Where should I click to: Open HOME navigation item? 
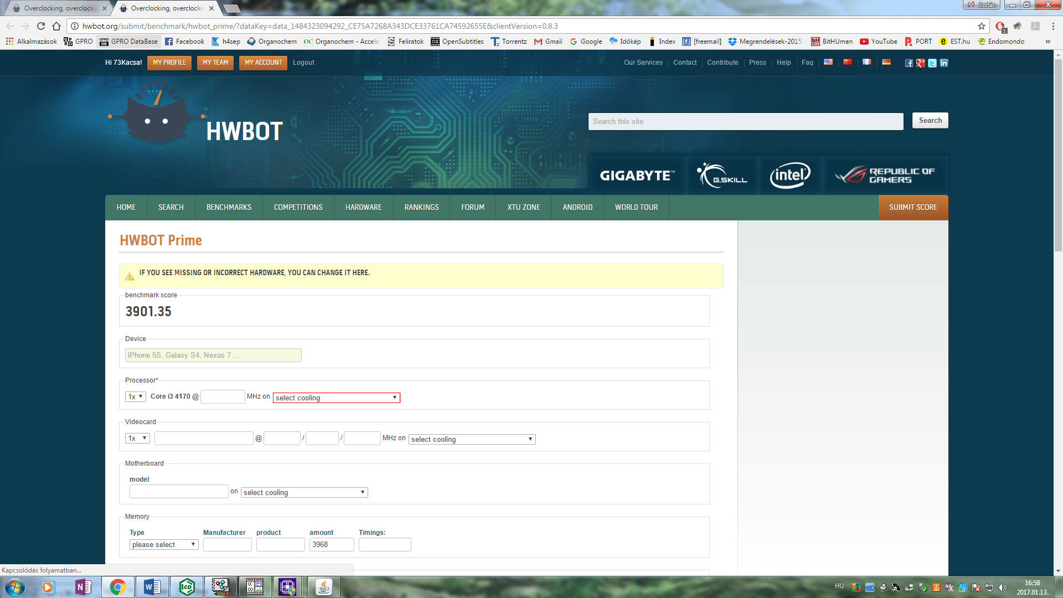point(126,207)
